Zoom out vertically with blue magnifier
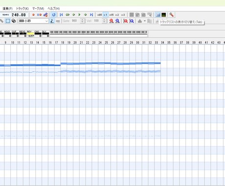The width and height of the screenshot is (225, 186). click(x=132, y=21)
